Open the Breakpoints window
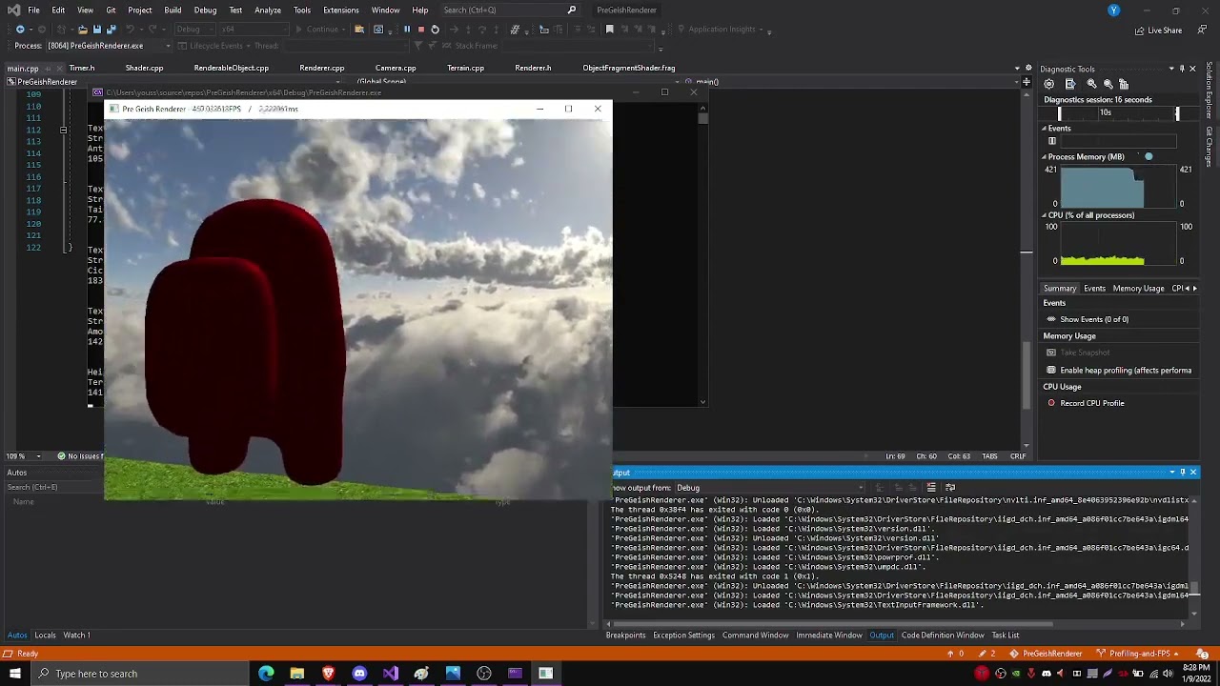This screenshot has width=1220, height=686. tap(626, 635)
